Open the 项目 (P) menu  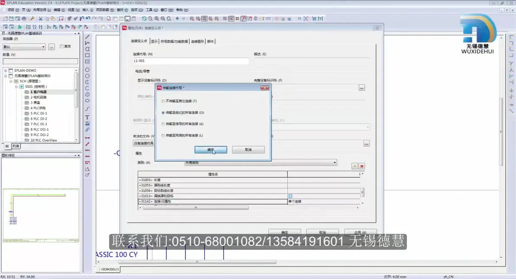click(x=13, y=10)
